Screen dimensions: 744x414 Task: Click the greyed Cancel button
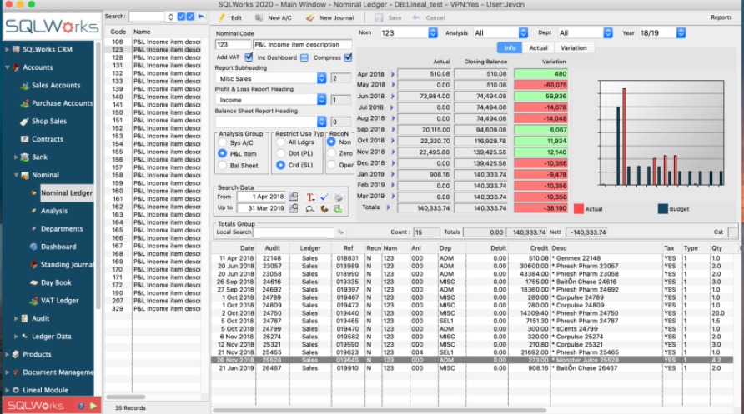pos(429,18)
